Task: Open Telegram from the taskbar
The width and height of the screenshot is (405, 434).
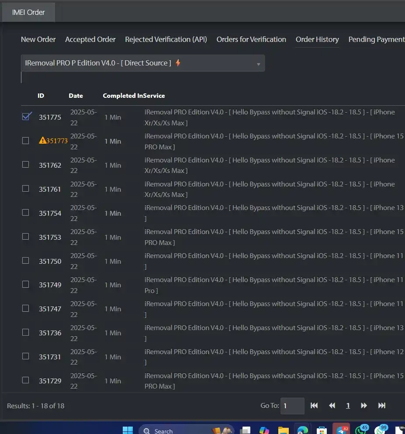Action: [x=341, y=429]
